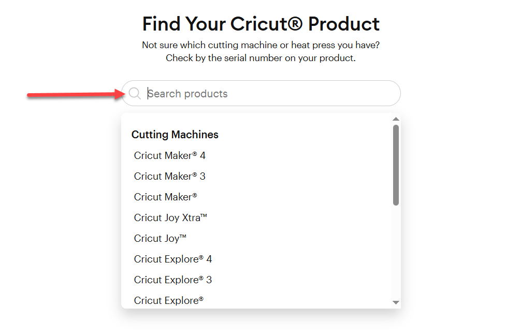Image resolution: width=520 pixels, height=335 pixels.
Task: Click the Cutting Machines section header
Action: click(x=175, y=134)
